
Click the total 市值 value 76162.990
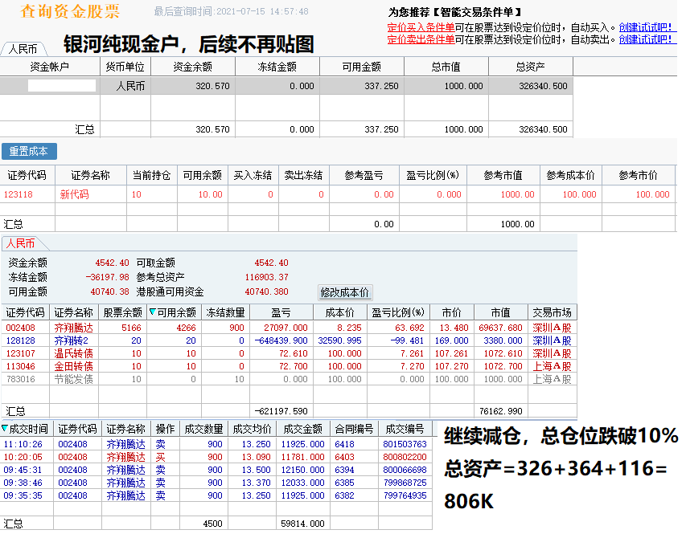tap(500, 411)
